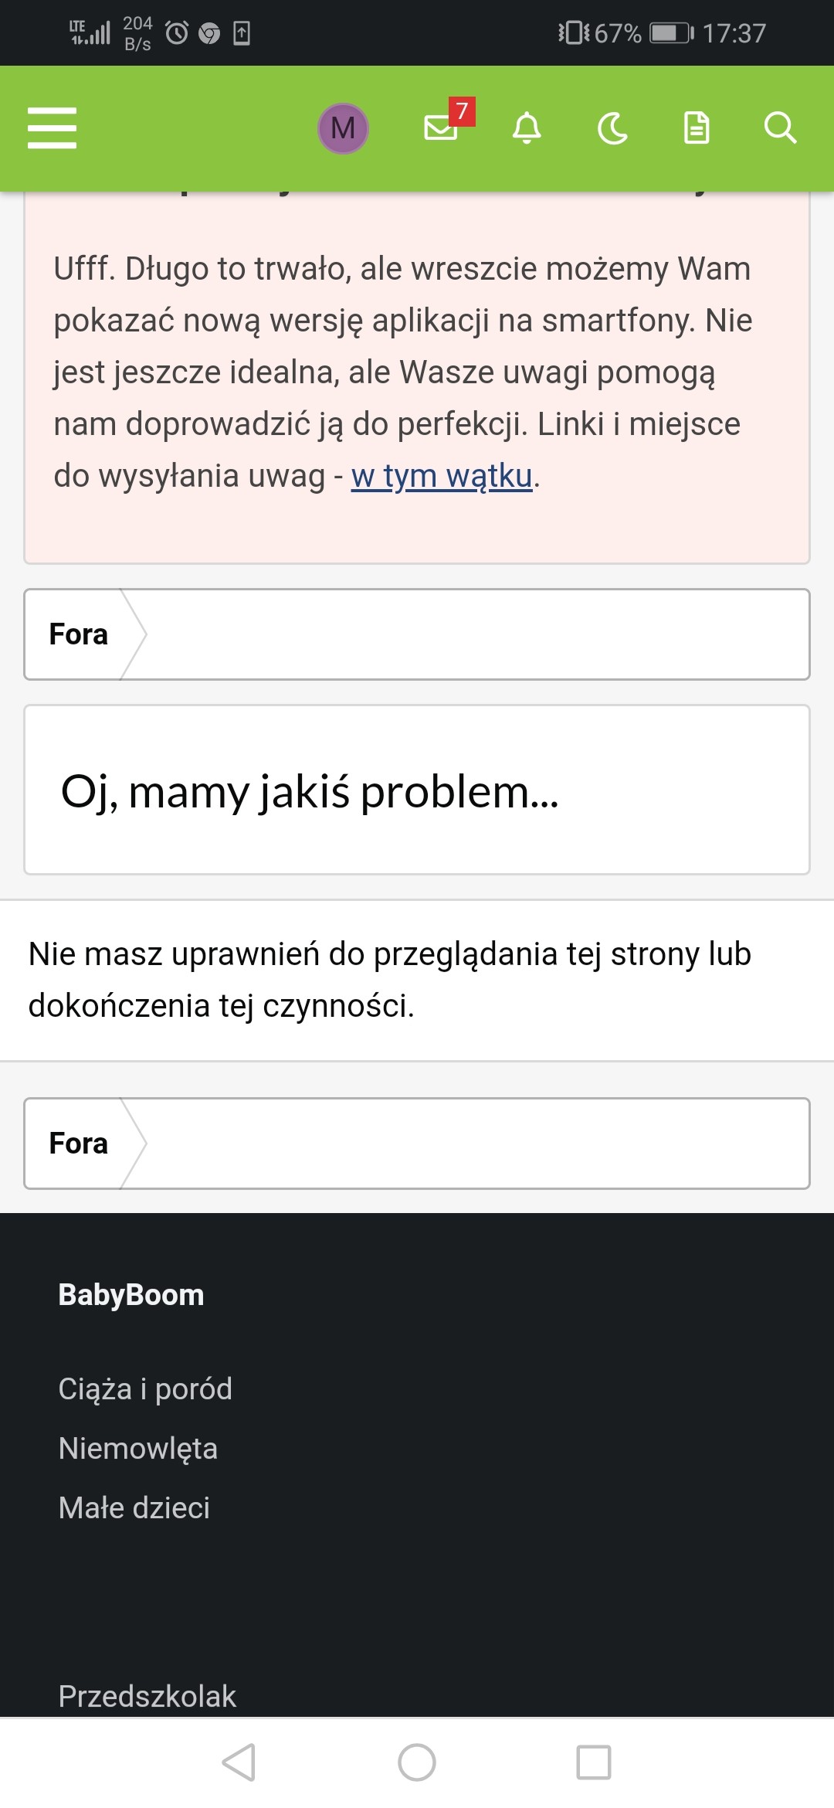
Task: Click the permissions error message text
Action: point(389,979)
